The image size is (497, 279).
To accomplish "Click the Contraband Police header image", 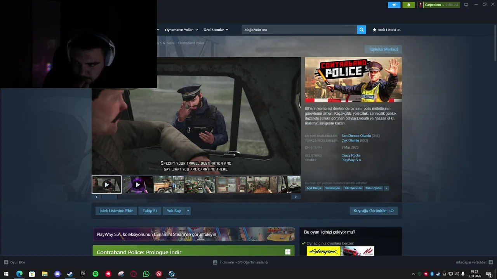I will [x=353, y=80].
